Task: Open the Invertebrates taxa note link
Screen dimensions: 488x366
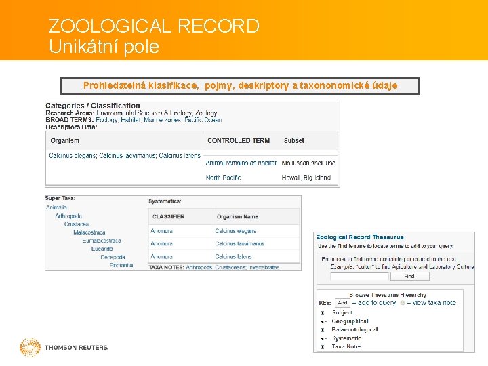Action: click(x=264, y=267)
